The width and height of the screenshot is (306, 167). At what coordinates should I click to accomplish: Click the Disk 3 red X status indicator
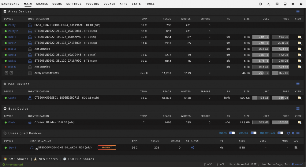(x=6, y=49)
